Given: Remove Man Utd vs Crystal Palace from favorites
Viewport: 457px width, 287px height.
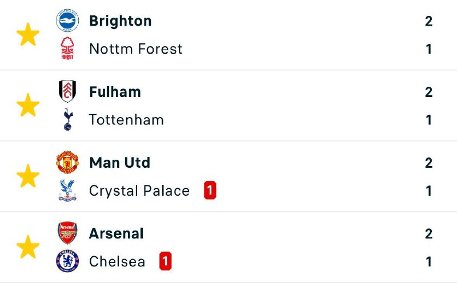Looking at the screenshot, I should coord(28,177).
